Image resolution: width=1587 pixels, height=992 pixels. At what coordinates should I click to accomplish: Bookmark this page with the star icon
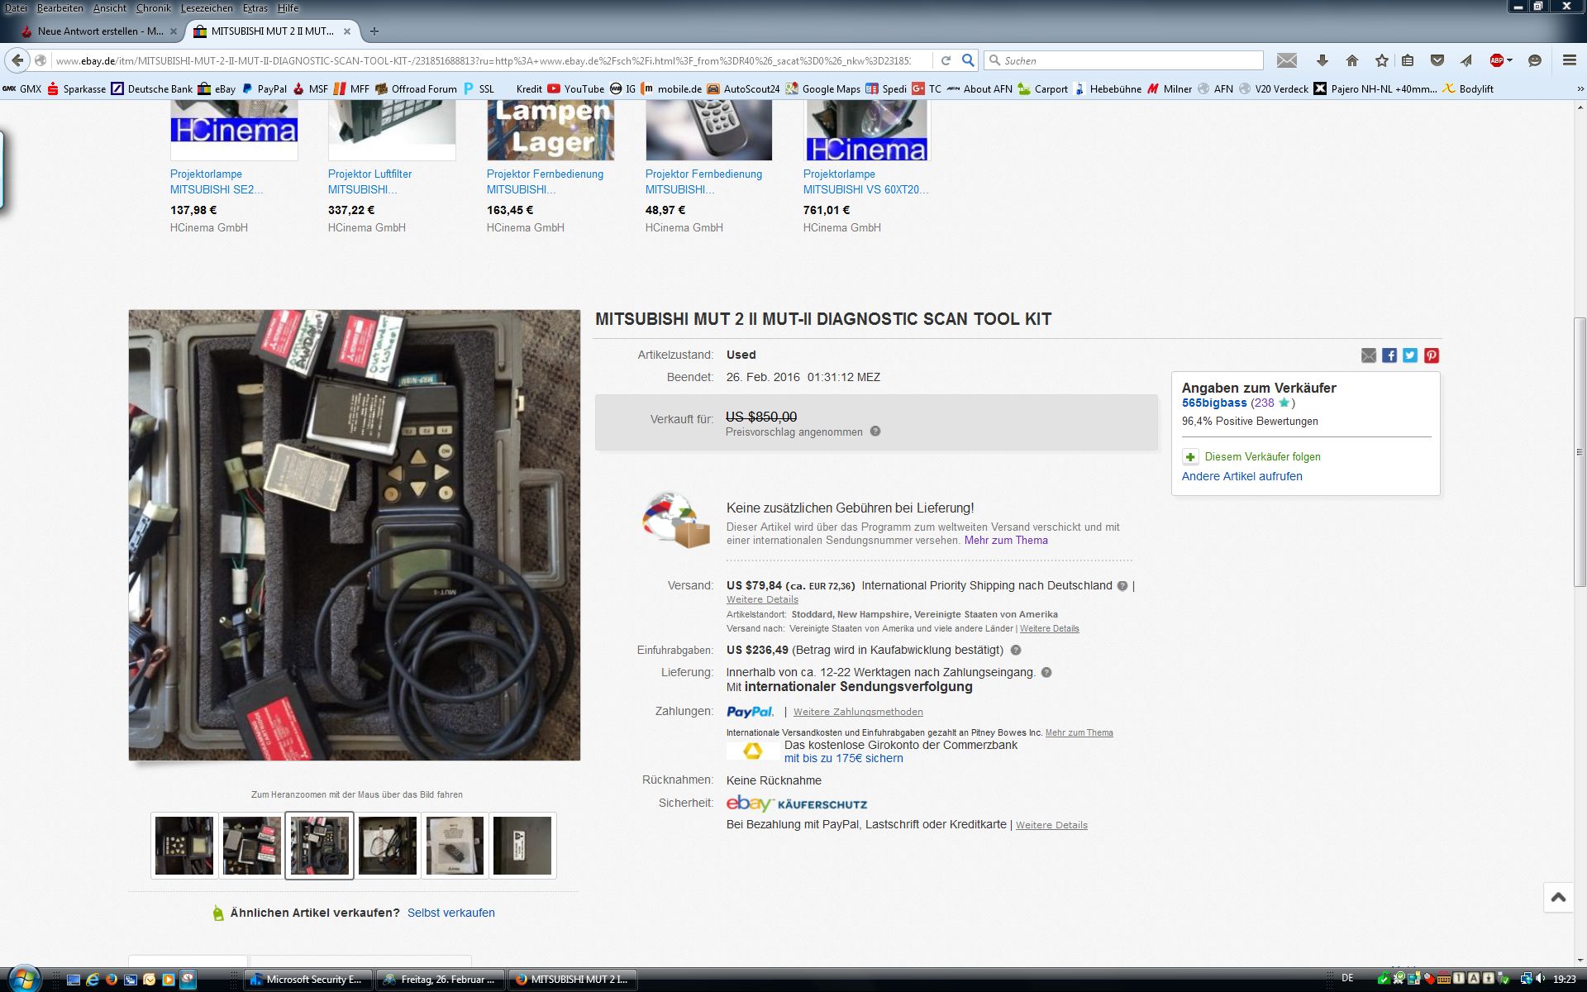1382,60
